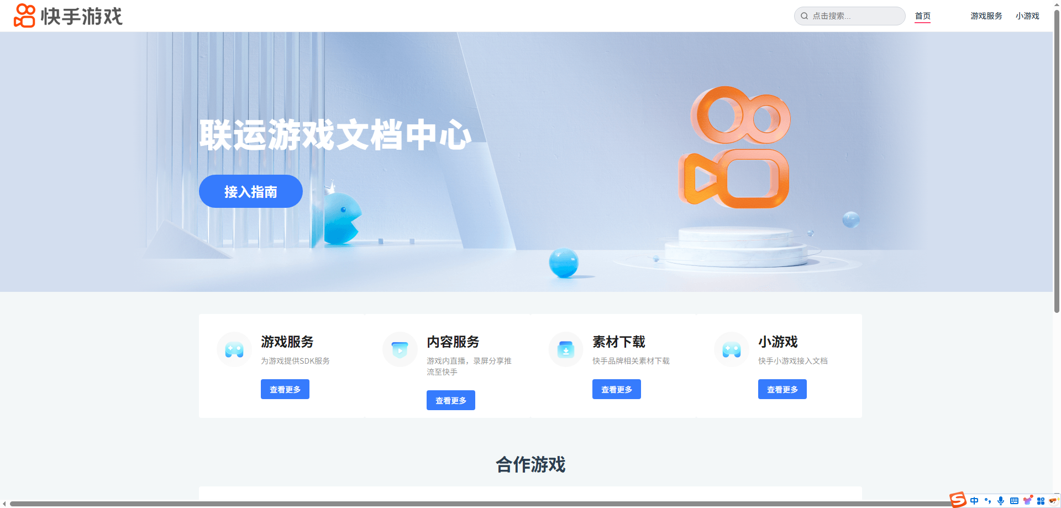Click the vertical page scrollbar thumb

[1057, 160]
